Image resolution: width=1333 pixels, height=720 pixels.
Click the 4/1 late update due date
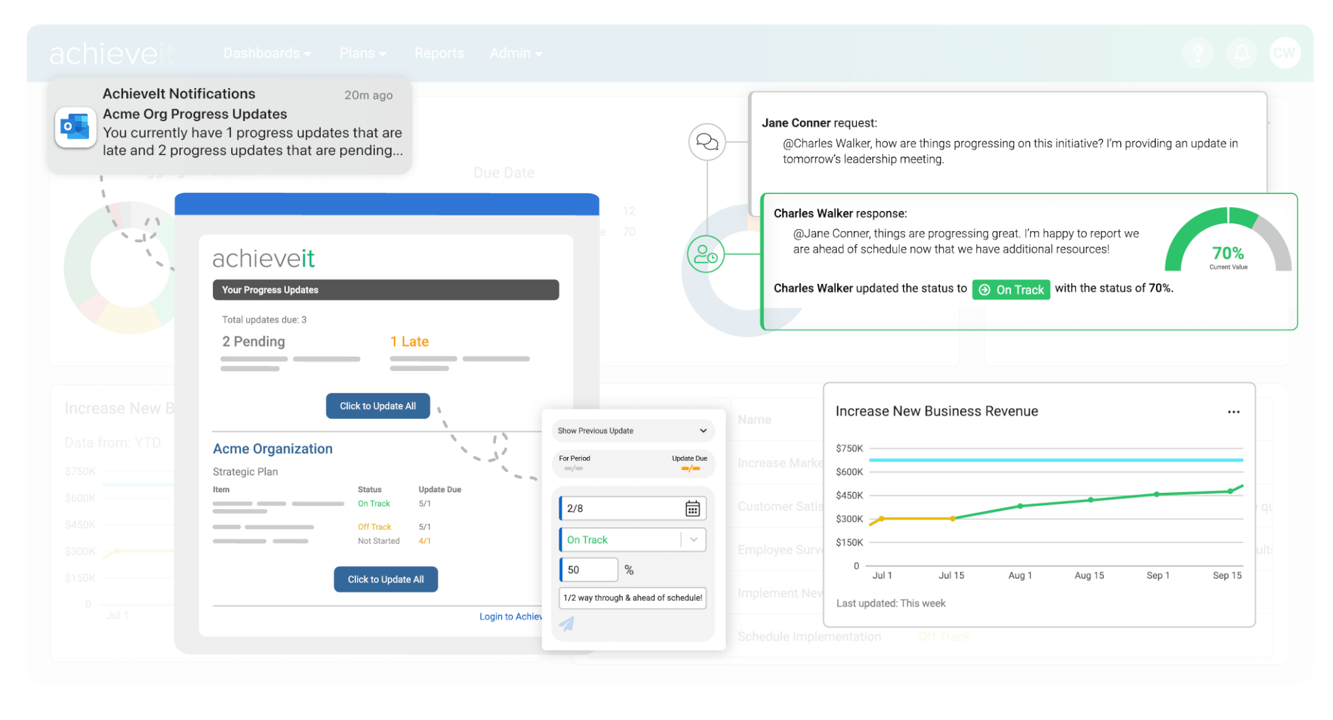pos(424,541)
